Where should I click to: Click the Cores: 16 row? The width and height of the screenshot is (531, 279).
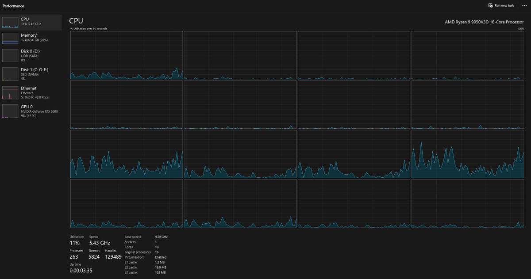(142, 247)
